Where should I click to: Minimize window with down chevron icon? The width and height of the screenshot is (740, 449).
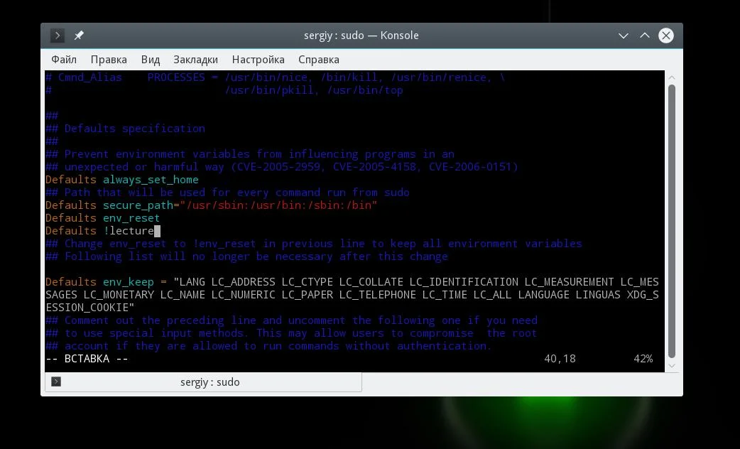624,36
